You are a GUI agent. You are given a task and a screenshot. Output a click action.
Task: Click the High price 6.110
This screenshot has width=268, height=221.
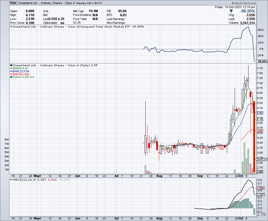point(30,15)
